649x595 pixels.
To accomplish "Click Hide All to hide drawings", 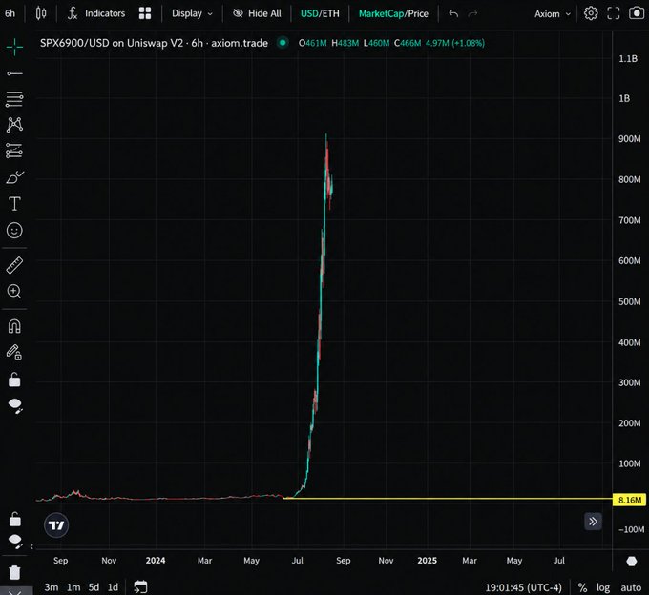I will (257, 13).
